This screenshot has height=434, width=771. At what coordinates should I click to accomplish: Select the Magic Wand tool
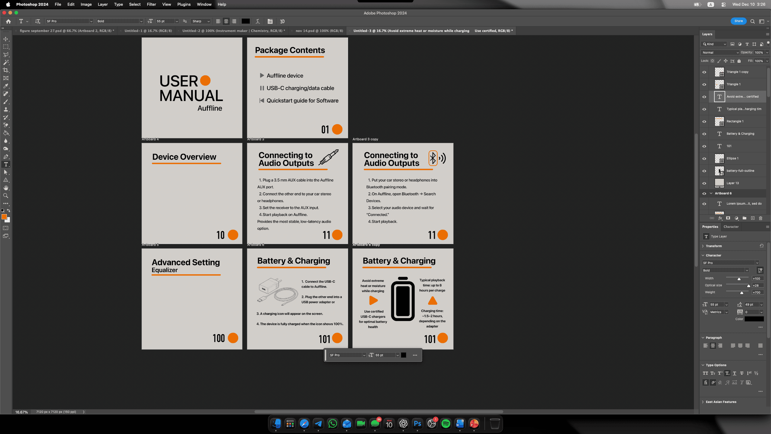click(x=6, y=63)
